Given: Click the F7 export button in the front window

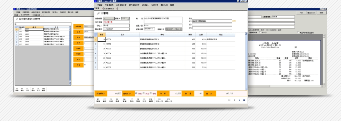Looking at the screenshot, I should (131, 100).
